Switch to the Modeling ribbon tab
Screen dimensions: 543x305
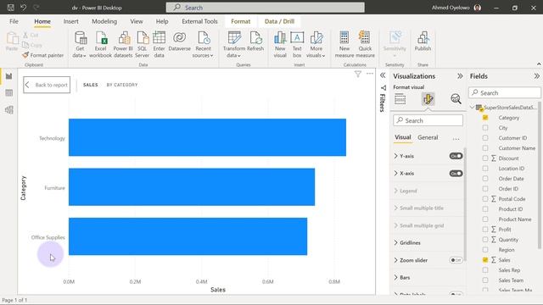coord(104,21)
